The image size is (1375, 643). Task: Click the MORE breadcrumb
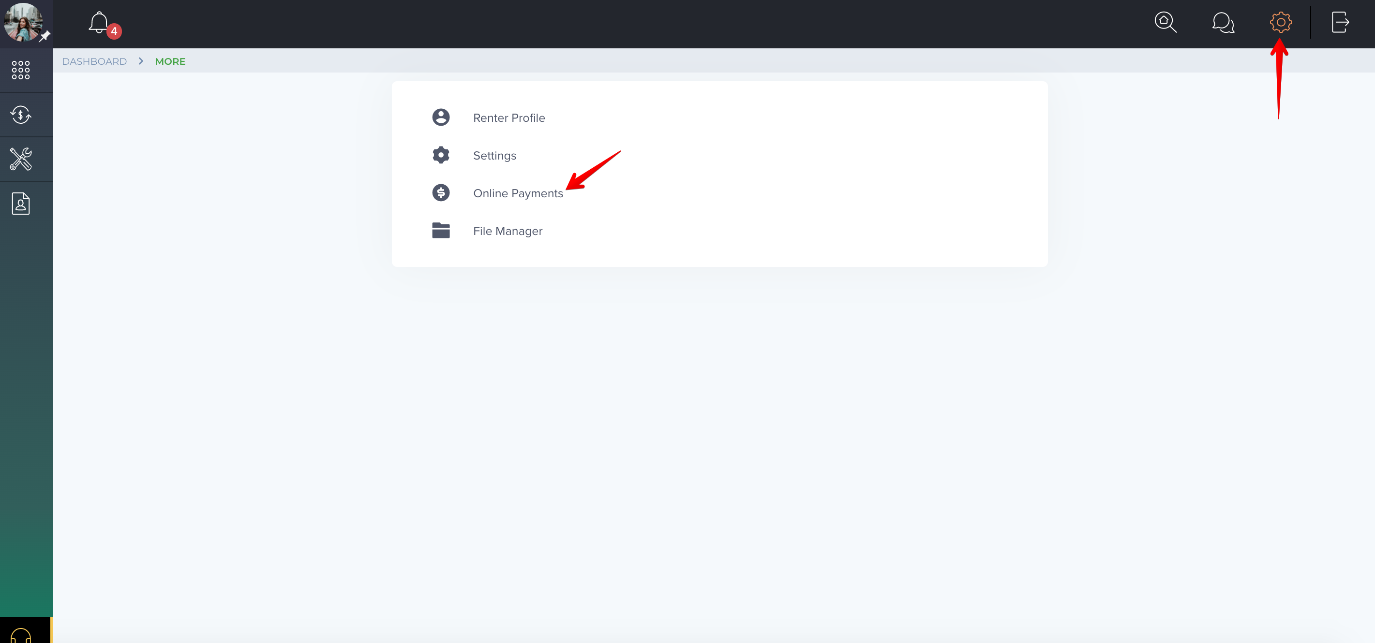coord(170,61)
